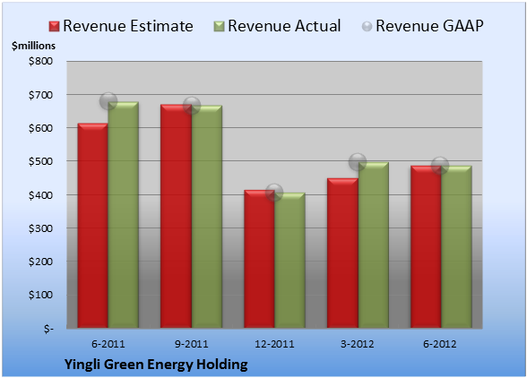This screenshot has width=527, height=378.
Task: Click the 6-2012 x-axis label
Action: click(x=439, y=344)
